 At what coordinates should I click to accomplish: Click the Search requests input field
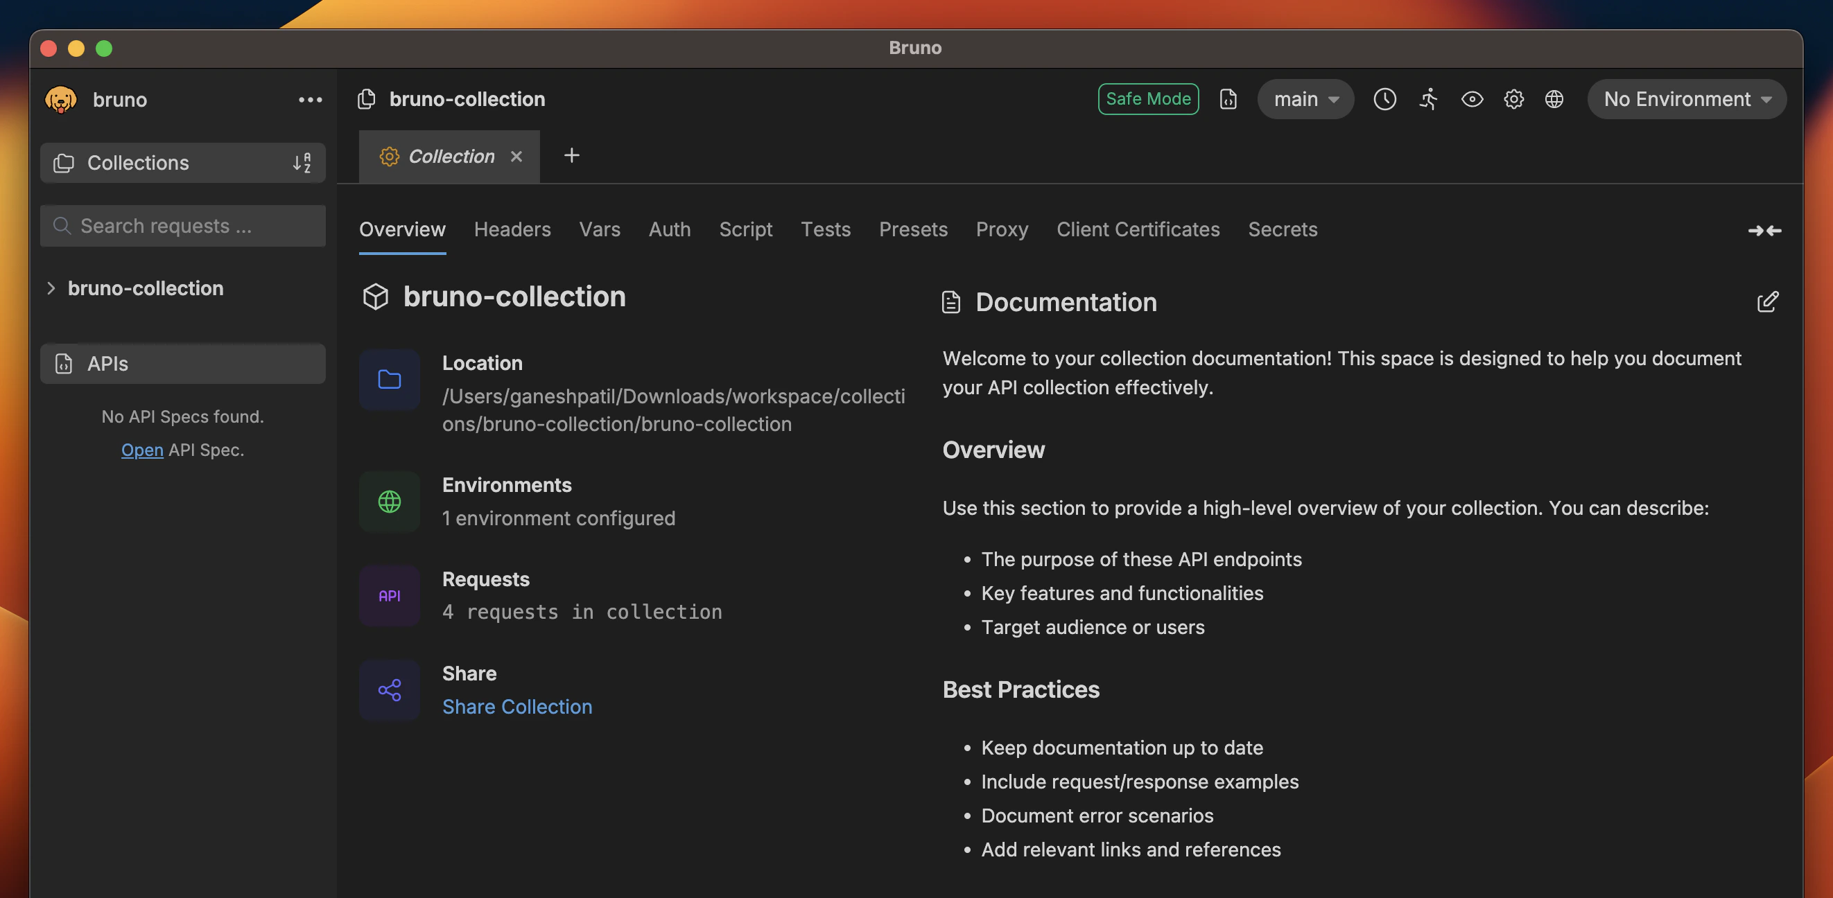(x=184, y=226)
